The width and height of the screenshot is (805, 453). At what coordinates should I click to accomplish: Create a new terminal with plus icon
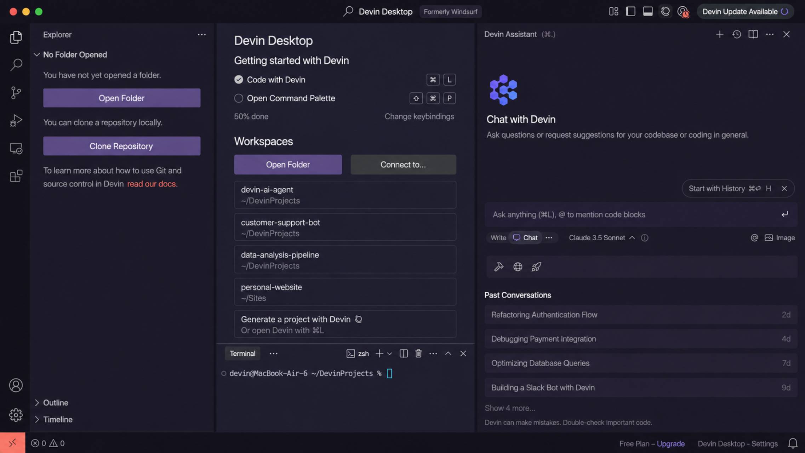[x=379, y=354]
